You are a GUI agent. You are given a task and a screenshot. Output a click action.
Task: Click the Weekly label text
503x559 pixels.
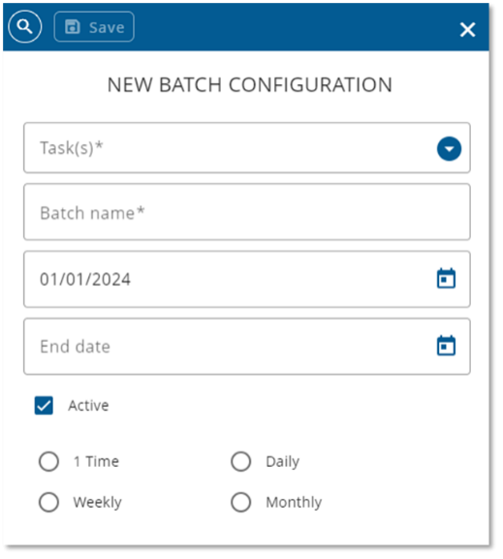97,503
